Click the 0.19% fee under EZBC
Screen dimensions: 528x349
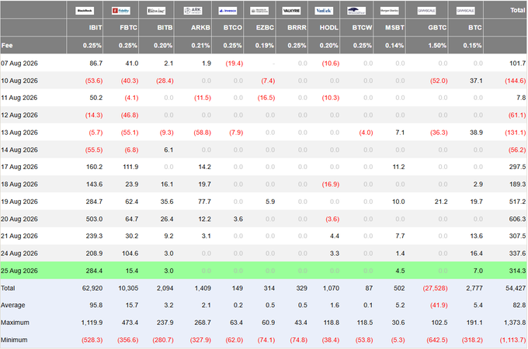pyautogui.click(x=265, y=46)
